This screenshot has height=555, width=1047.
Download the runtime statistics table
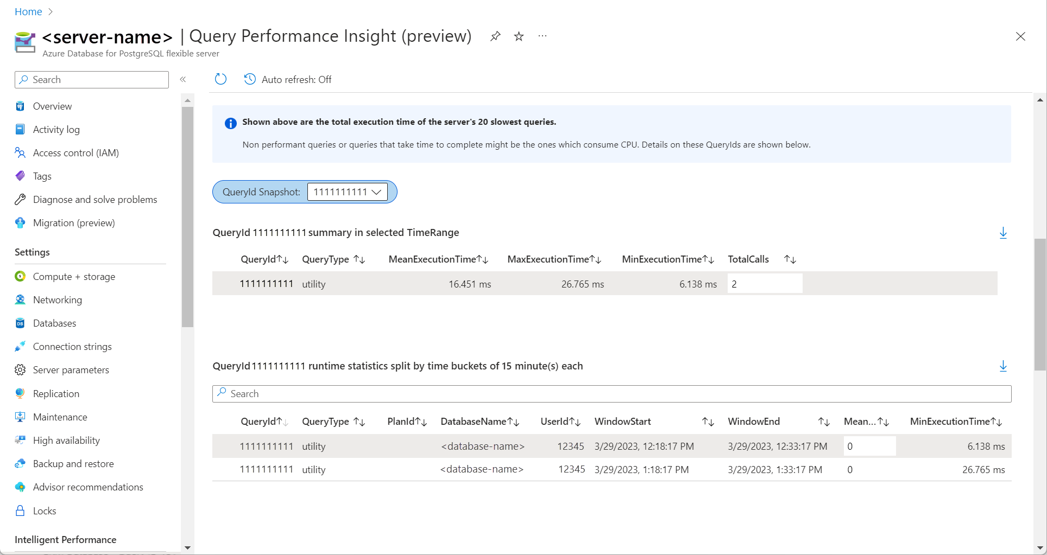(x=1003, y=366)
